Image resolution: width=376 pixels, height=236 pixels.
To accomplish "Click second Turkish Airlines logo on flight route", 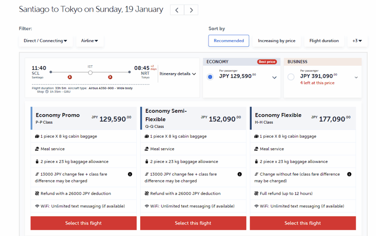I will 110,77.
